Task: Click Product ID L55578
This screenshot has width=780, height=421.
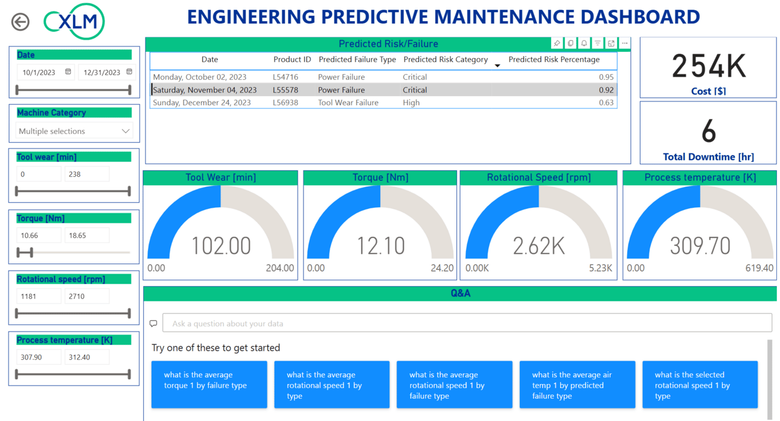Action: (x=286, y=90)
